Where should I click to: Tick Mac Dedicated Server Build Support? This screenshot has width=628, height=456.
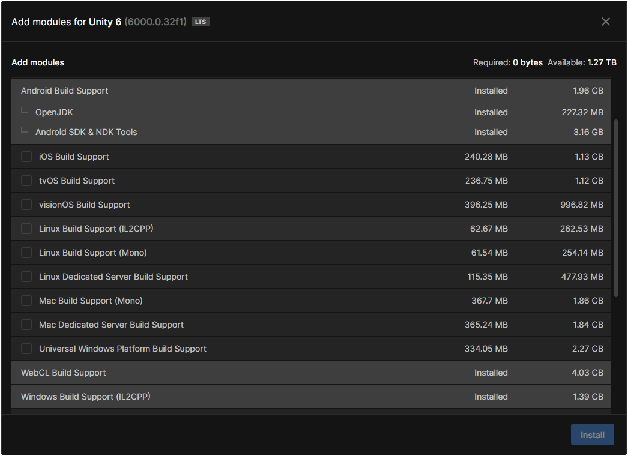[x=26, y=325]
